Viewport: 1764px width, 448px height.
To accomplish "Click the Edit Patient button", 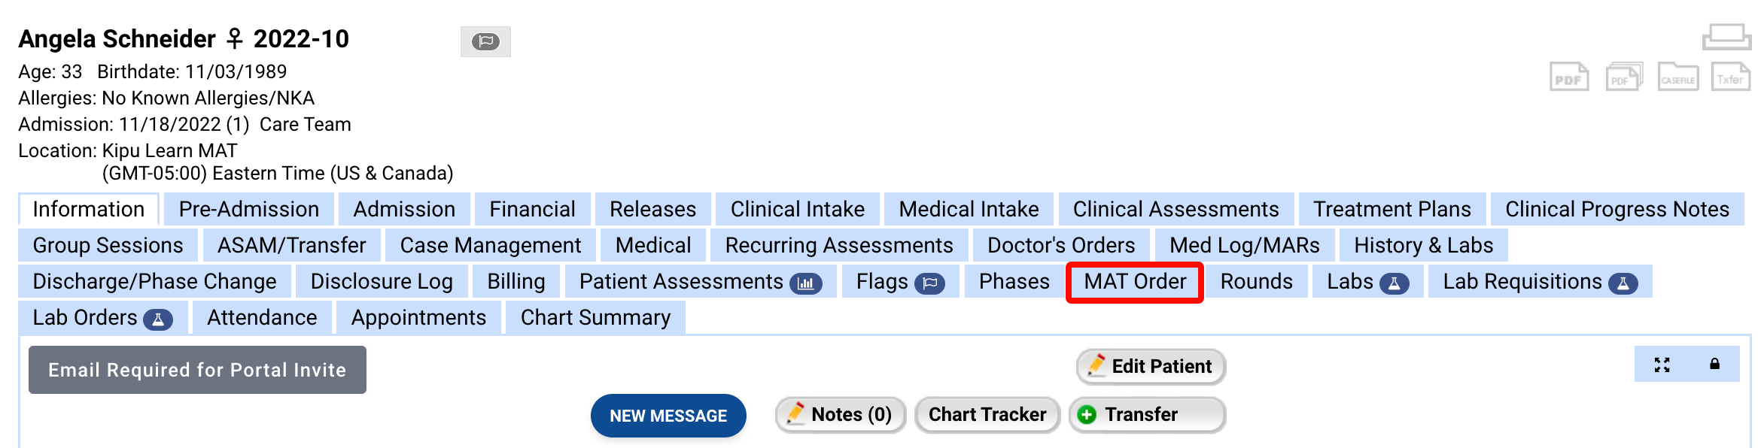I will tap(1151, 367).
